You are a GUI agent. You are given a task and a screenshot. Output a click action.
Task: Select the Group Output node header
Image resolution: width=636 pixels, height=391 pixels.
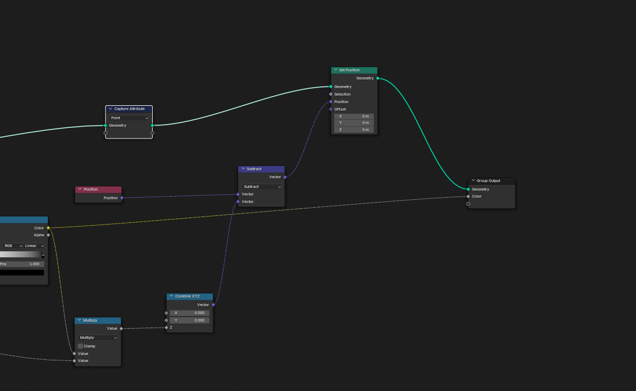[x=491, y=180]
